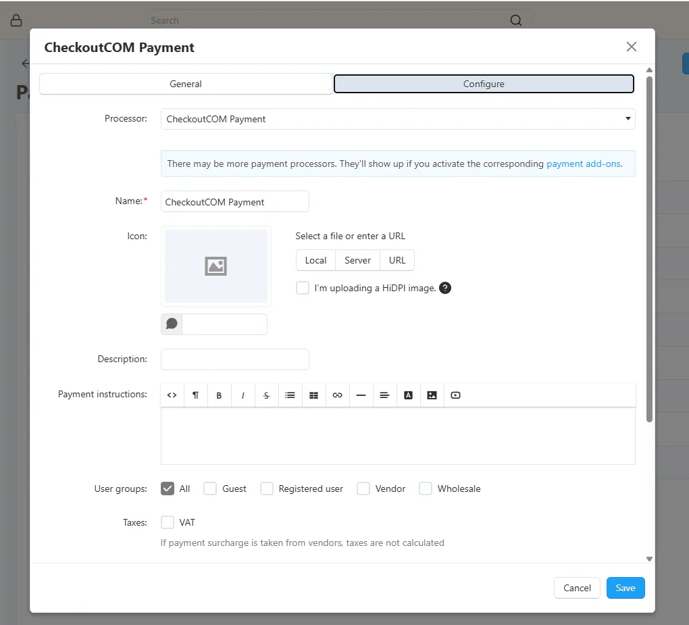Viewport: 689px width, 625px height.
Task: Click the icon alt text field
Action: [224, 324]
